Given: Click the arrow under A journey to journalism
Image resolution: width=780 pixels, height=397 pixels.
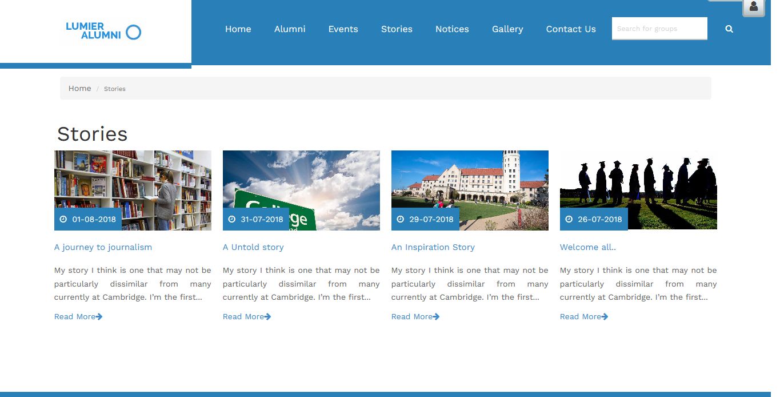Looking at the screenshot, I should pos(99,316).
